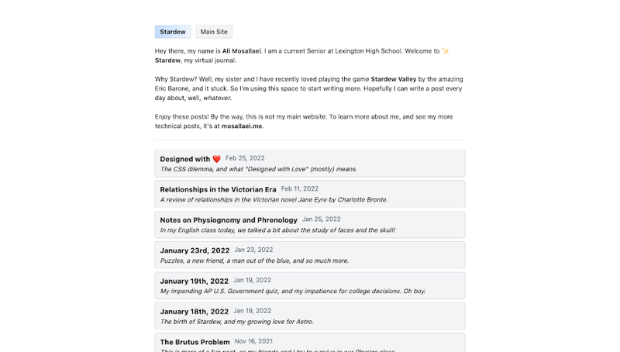Click the Nov 16, 2021 date label
This screenshot has height=352, width=620.
[254, 341]
